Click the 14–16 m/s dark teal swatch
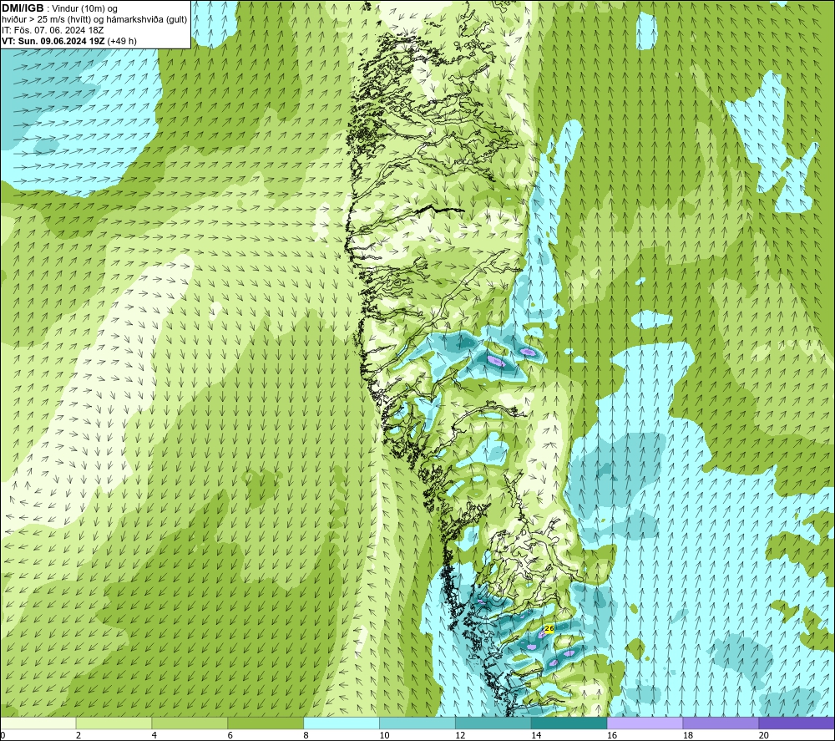Viewport: 835px width, 741px height. coord(569,723)
